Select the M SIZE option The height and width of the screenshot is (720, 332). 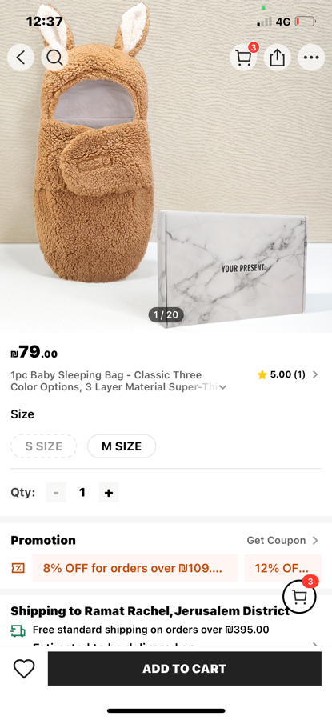pos(122,446)
